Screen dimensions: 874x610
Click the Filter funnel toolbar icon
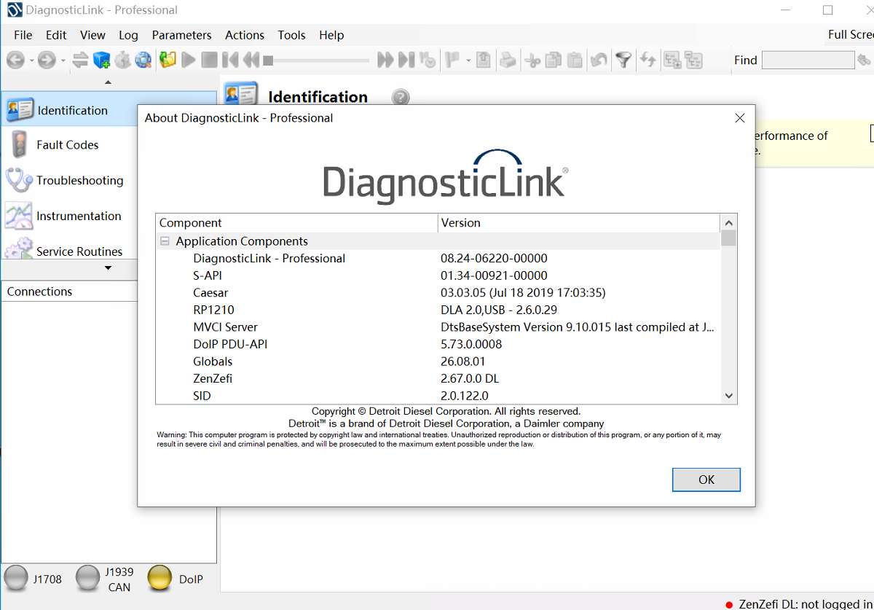623,60
